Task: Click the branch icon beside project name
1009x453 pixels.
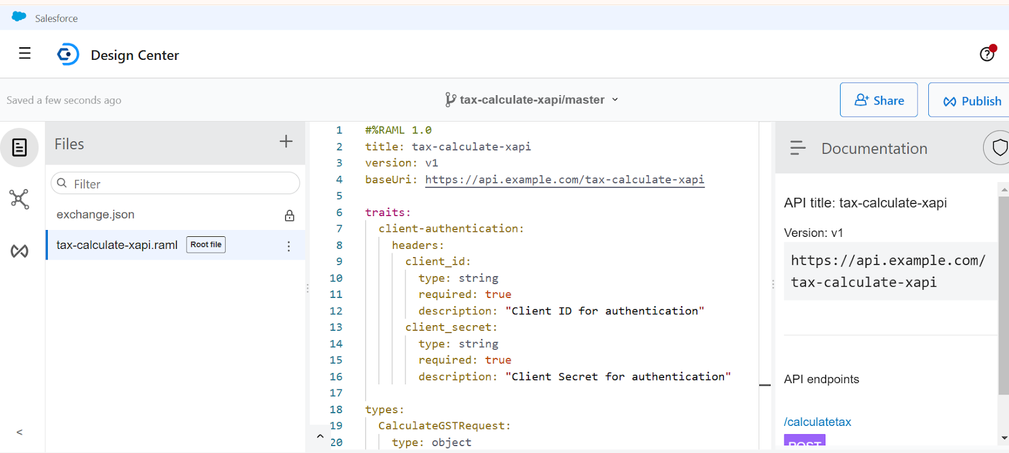Action: click(450, 100)
